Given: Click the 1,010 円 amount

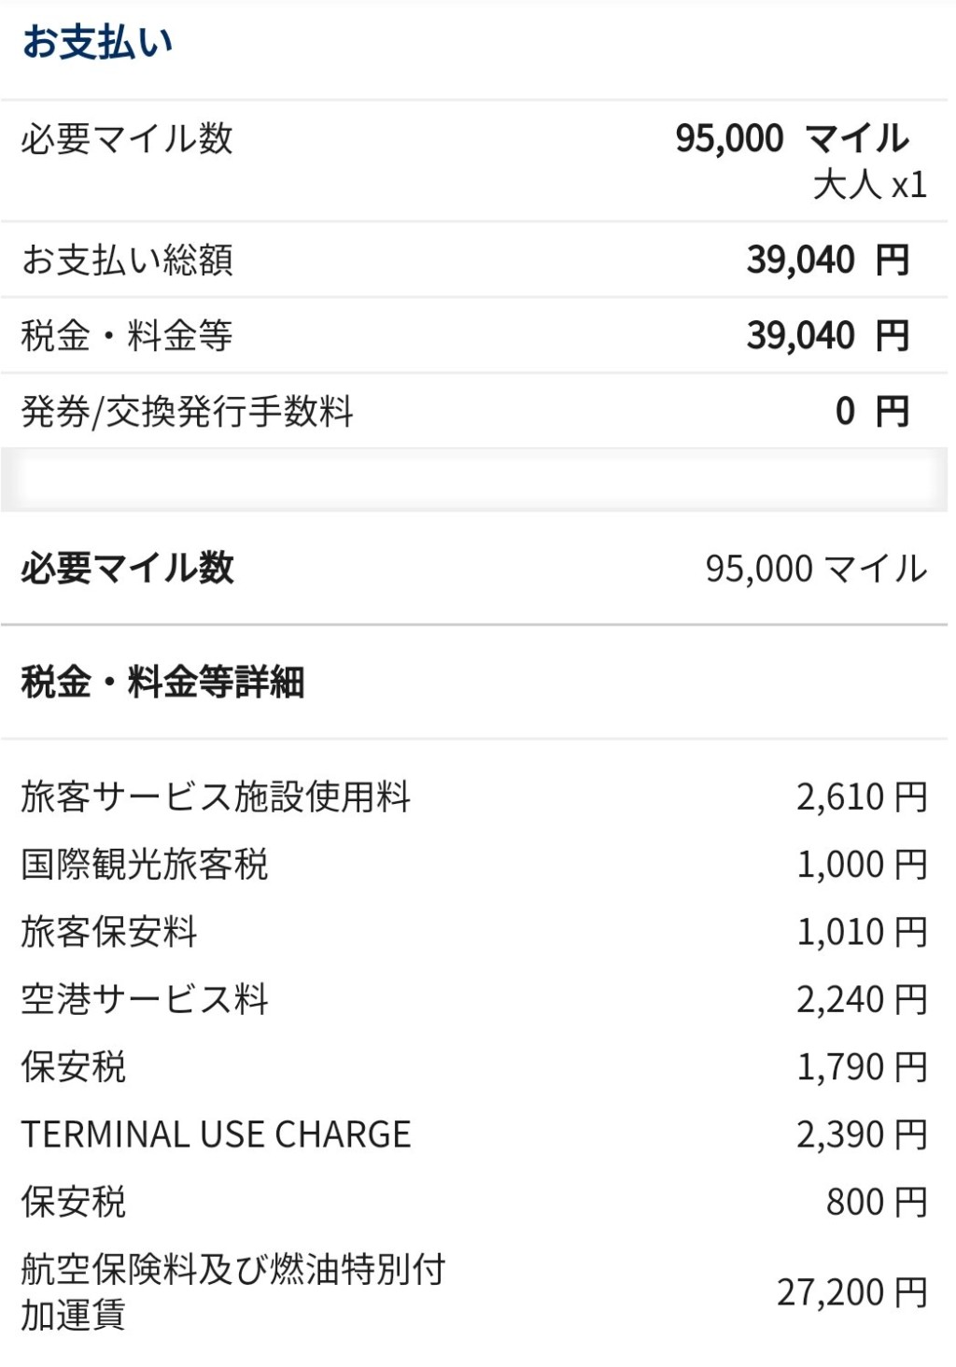Looking at the screenshot, I should pos(861,932).
